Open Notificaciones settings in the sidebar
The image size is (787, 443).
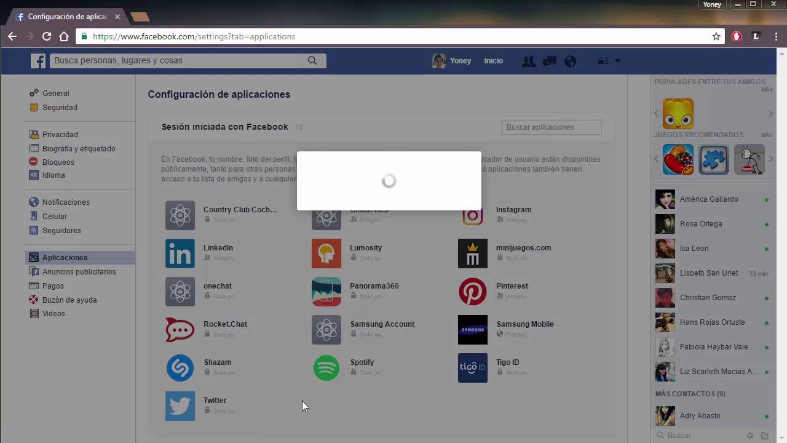pos(66,202)
